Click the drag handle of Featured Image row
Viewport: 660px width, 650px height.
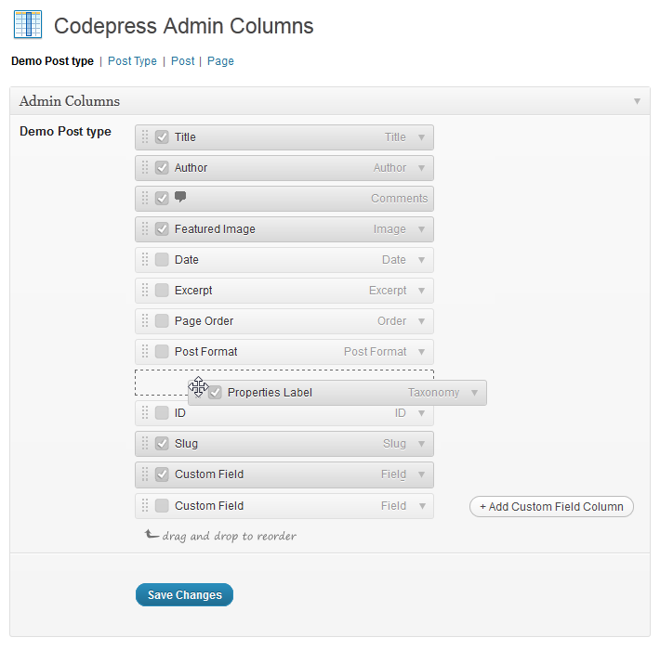pos(145,228)
